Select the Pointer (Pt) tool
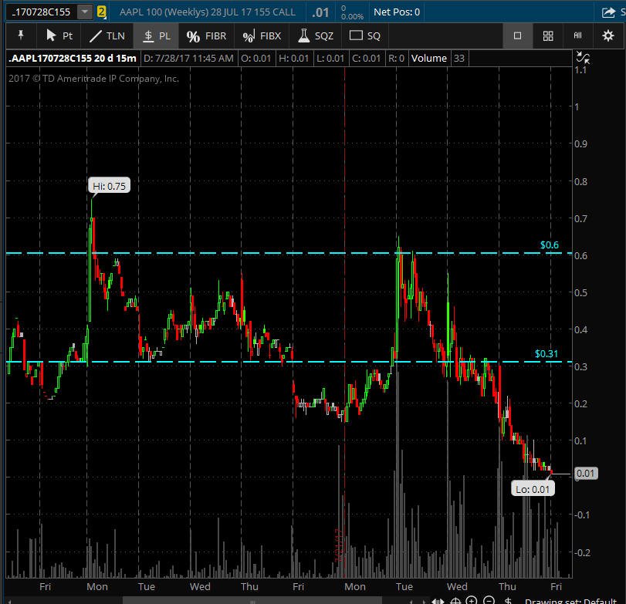The width and height of the screenshot is (626, 604). coord(59,36)
